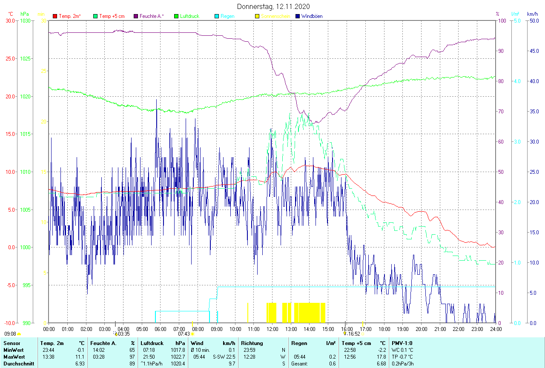This screenshot has height=368, width=545.
Task: Click the 'Richtung' column header
Action: [x=252, y=343]
